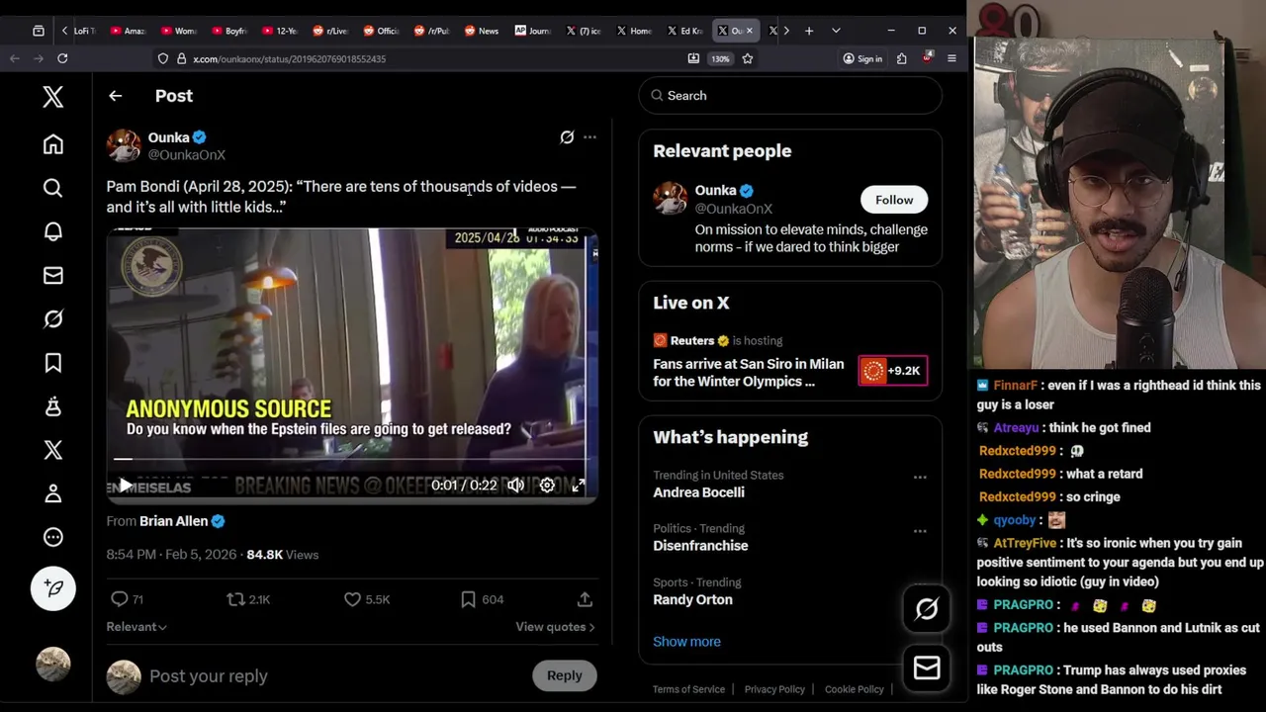This screenshot has height=712, width=1266.
Task: Click the Search box on X
Action: pyautogui.click(x=790, y=96)
